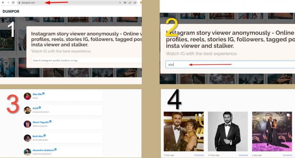Click Bodi Alex's avatar picture
The image size is (295, 158).
[x=27, y=138]
